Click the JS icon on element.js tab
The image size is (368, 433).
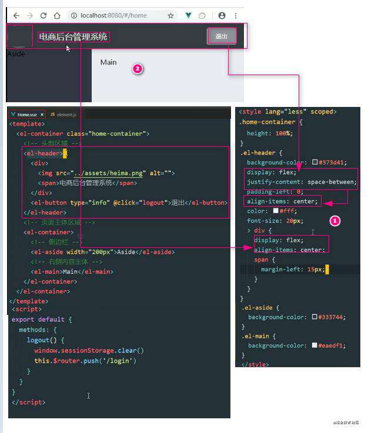point(52,114)
